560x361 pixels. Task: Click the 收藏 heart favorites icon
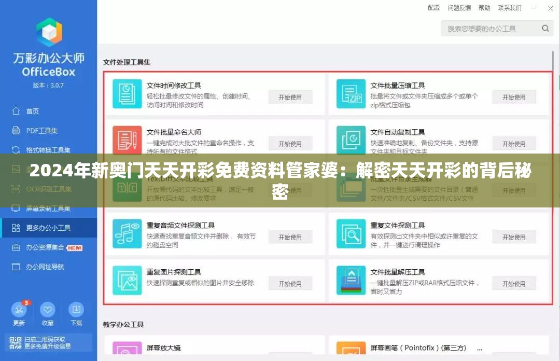(48, 310)
